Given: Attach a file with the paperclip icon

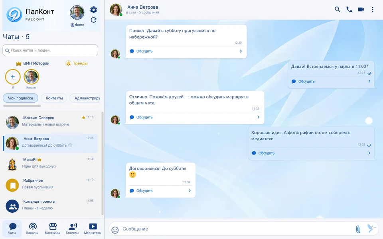Looking at the screenshot, I should pos(358,229).
